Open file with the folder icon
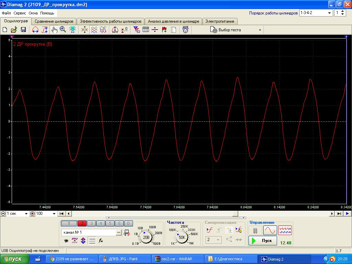 click(x=14, y=30)
